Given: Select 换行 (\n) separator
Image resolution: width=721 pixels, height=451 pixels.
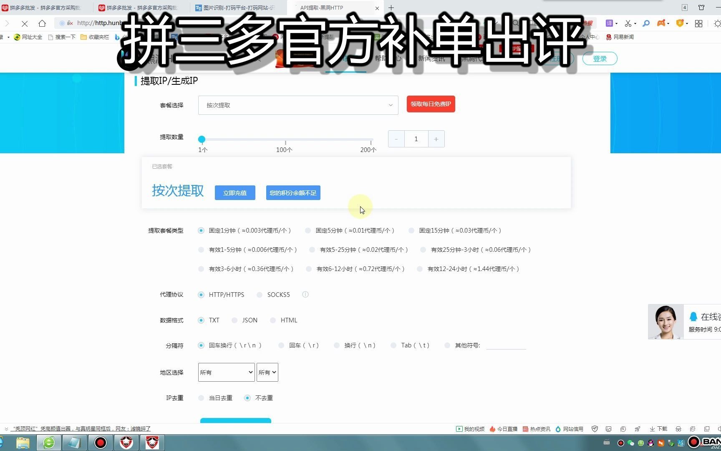Looking at the screenshot, I should 337,345.
